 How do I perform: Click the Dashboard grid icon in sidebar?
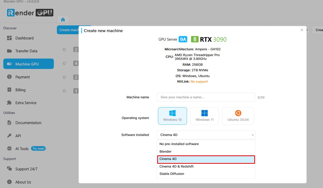pos(9,38)
